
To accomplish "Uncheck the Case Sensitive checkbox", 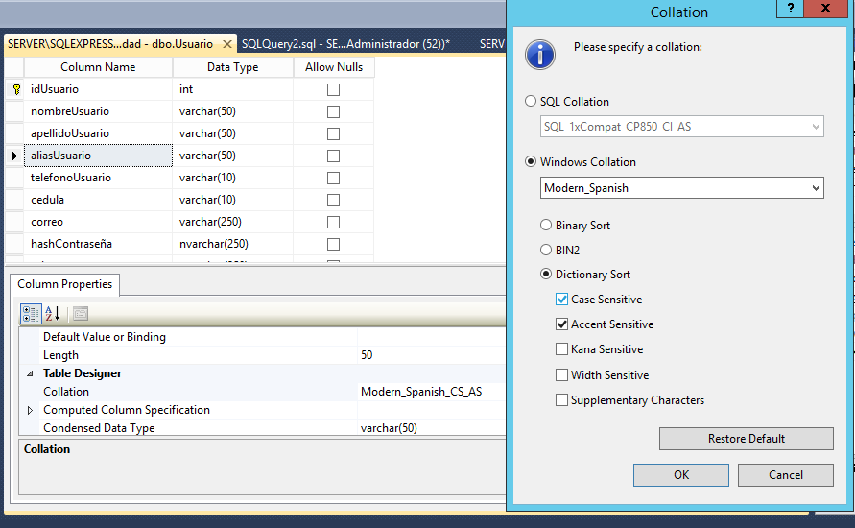I will [x=561, y=300].
